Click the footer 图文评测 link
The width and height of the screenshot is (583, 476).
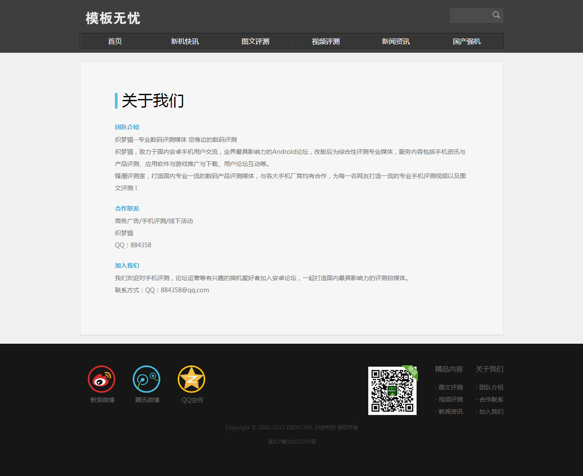[x=450, y=387]
